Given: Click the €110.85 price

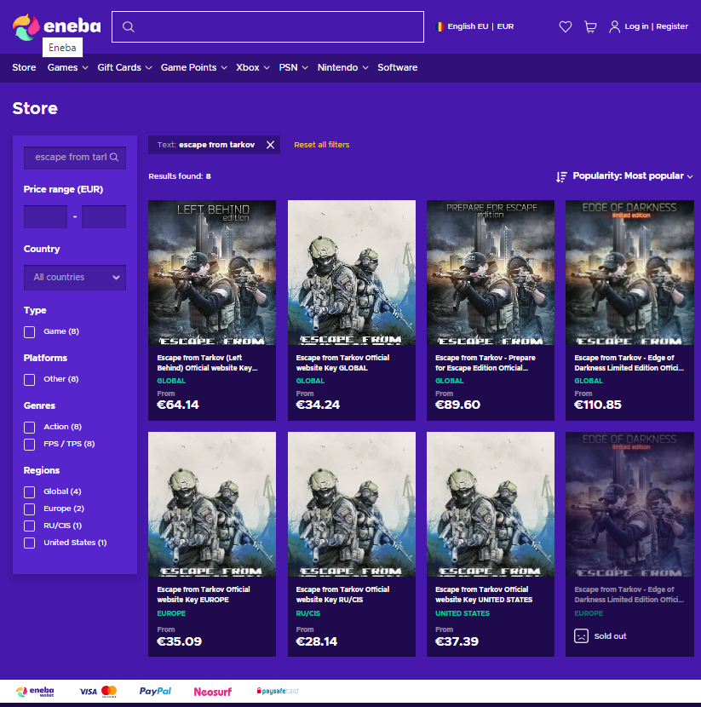Looking at the screenshot, I should [x=598, y=405].
